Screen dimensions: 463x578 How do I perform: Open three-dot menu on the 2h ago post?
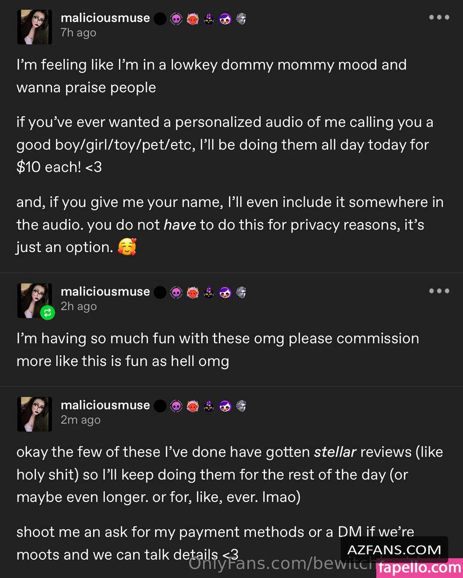click(x=439, y=291)
